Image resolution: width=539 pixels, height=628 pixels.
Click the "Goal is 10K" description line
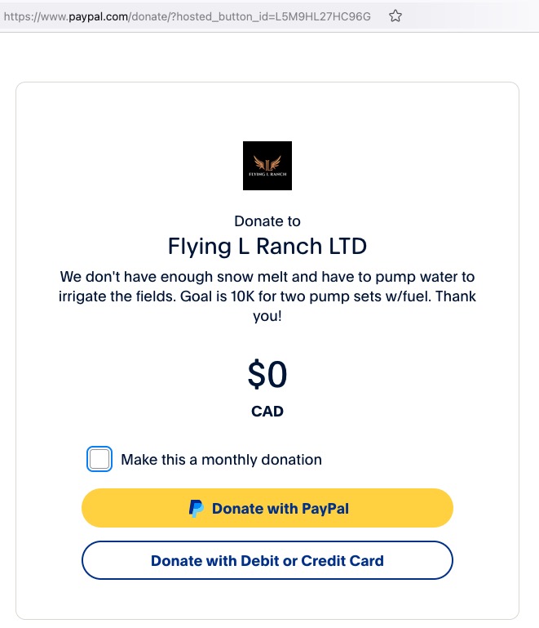tap(267, 296)
